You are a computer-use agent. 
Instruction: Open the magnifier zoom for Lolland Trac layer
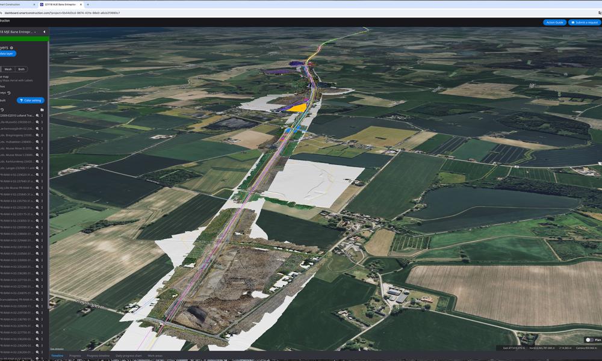[37, 115]
